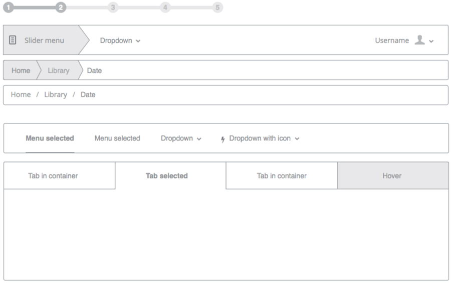The height and width of the screenshot is (283, 451).
Task: Jump to step 2 in progress indicator
Action: tap(61, 7)
